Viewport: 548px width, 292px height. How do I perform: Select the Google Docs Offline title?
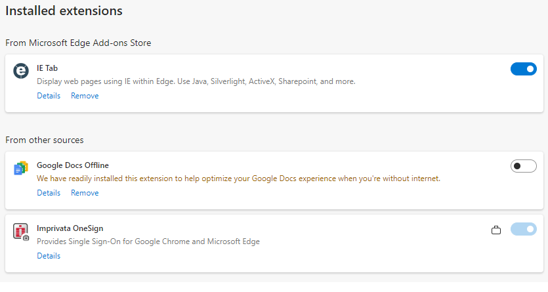click(x=73, y=165)
